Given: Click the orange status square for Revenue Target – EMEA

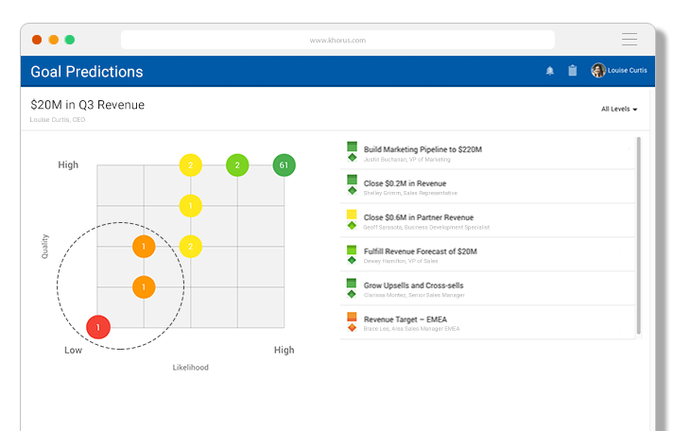Looking at the screenshot, I should pos(352,317).
